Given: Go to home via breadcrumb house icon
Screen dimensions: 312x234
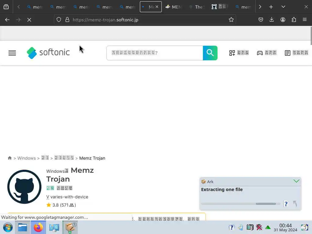Looking at the screenshot, I should pyautogui.click(x=9, y=158).
